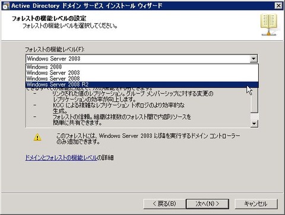Click the description scrollbar down arrow
This screenshot has width=285, height=215.
tap(254, 124)
